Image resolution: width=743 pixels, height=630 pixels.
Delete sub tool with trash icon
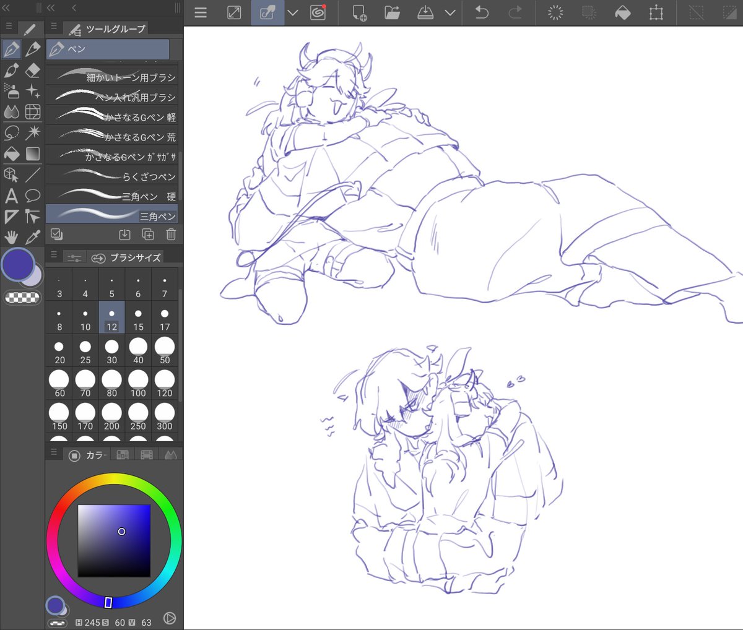[x=171, y=235]
